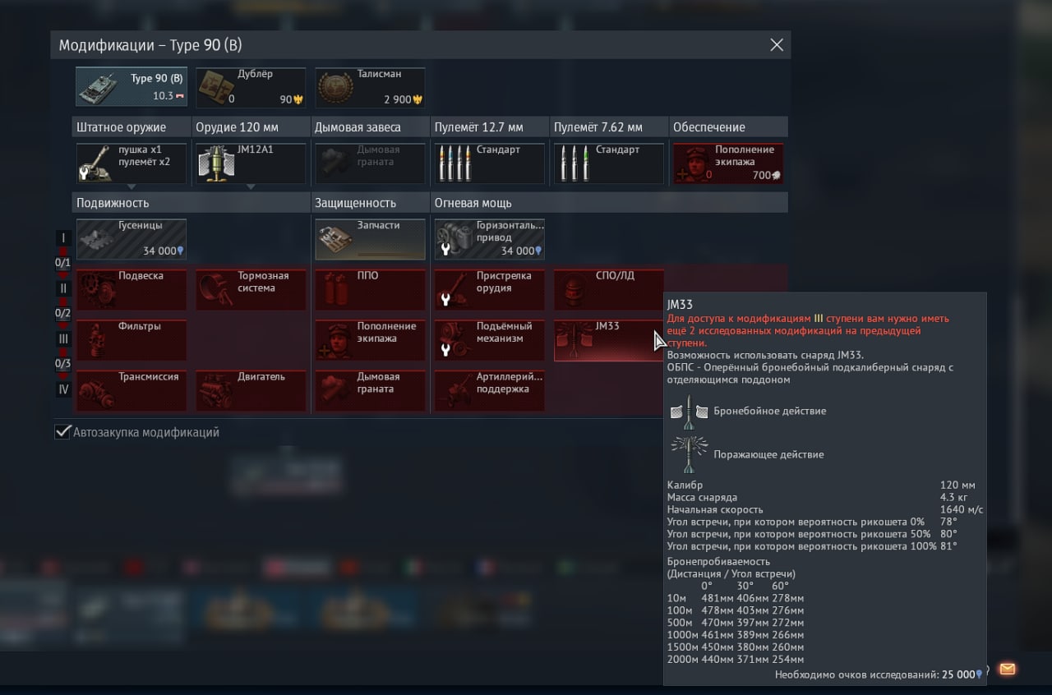
Task: Select the СПО/ЛД modification
Action: [608, 290]
